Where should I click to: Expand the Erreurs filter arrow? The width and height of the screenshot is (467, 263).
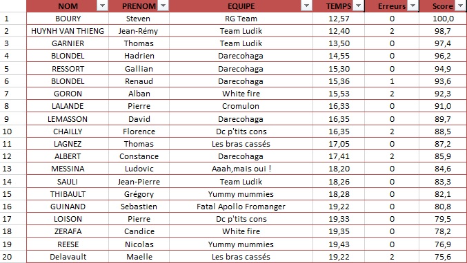point(413,6)
